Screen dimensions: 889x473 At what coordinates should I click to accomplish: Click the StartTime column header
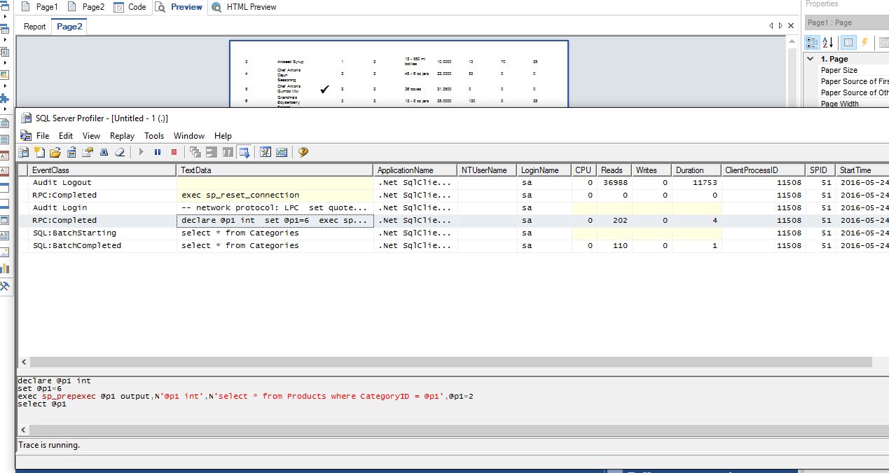pos(862,170)
